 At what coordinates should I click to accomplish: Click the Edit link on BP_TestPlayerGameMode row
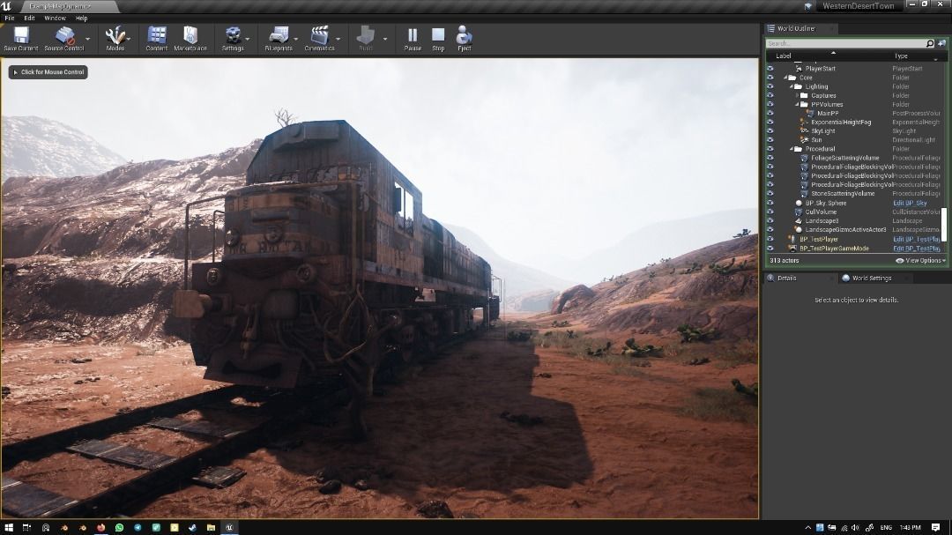click(916, 249)
